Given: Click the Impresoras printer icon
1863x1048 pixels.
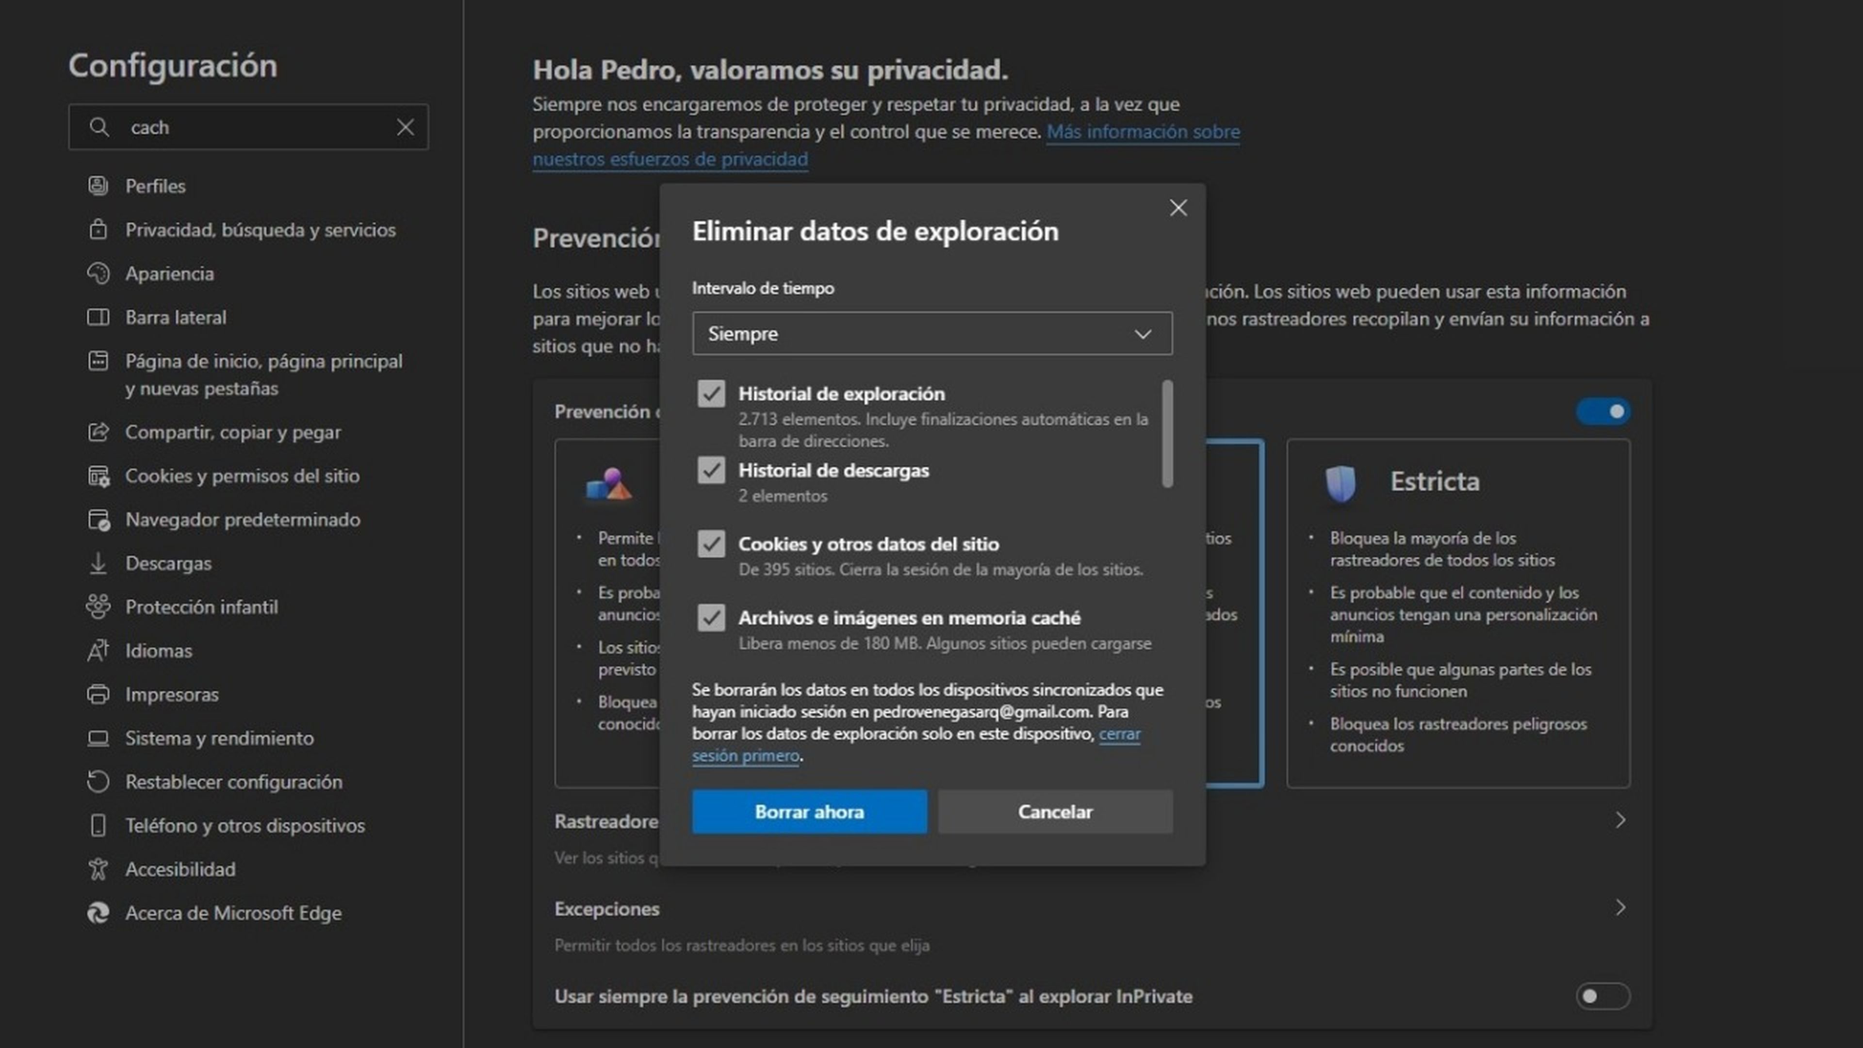Looking at the screenshot, I should click(98, 694).
